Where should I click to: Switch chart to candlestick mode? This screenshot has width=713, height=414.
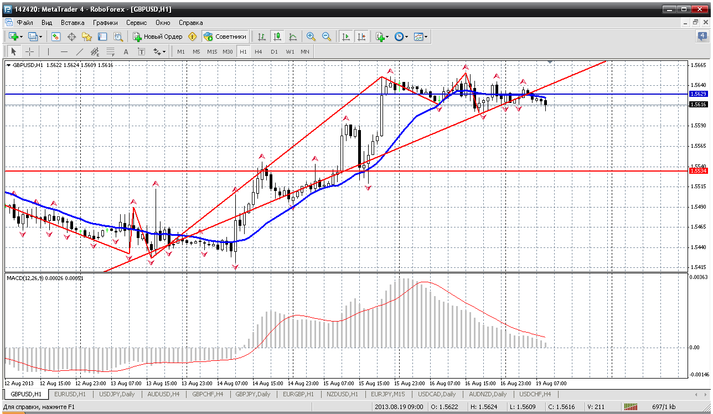(277, 37)
